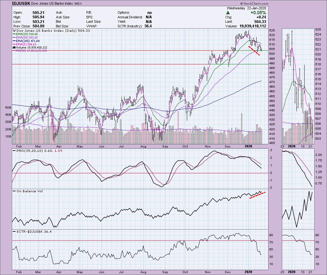Click the Volume figure 19,939,418,112 in header
This screenshot has height=275, width=327.
click(x=253, y=26)
